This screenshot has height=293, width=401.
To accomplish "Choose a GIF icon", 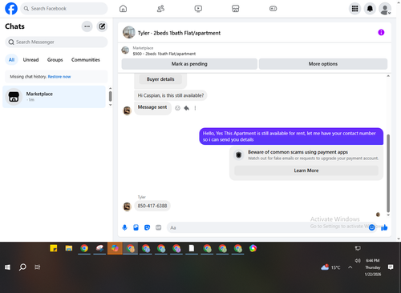I will pyautogui.click(x=158, y=227).
